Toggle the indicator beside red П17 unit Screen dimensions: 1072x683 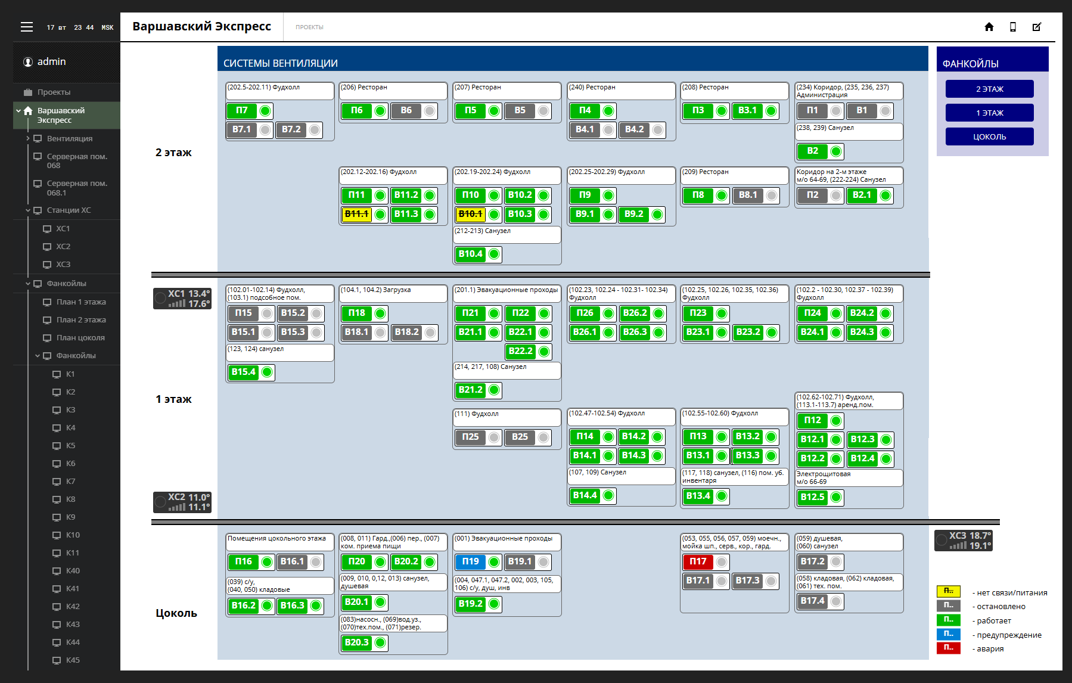pyautogui.click(x=722, y=562)
